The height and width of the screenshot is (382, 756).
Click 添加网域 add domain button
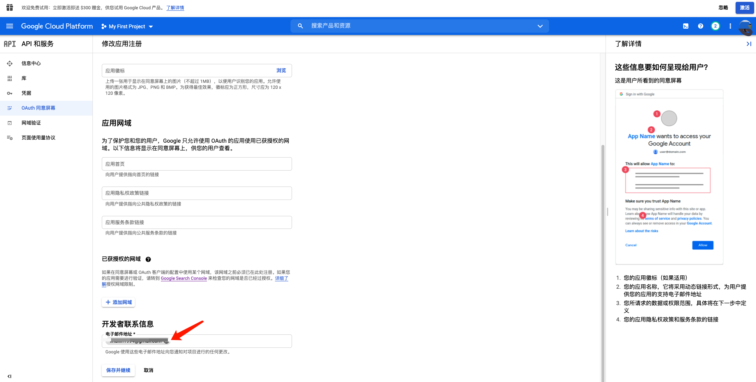pos(119,302)
